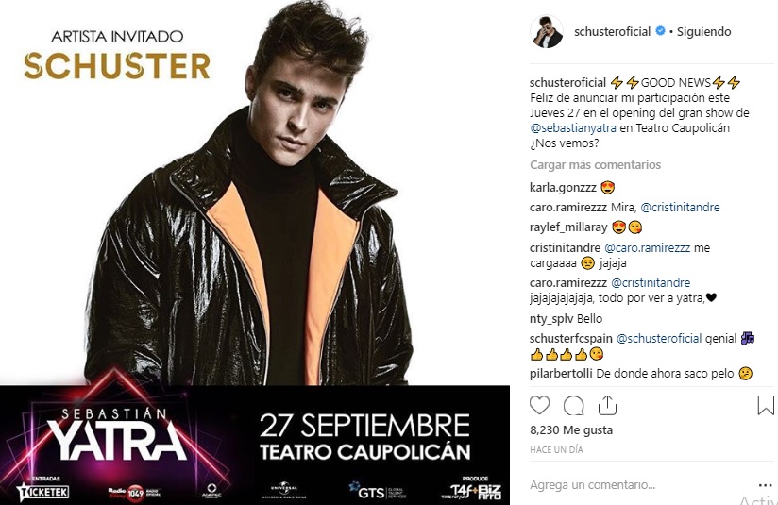Open pilarbertolli commenter profile
This screenshot has height=505, width=778.
(x=561, y=374)
